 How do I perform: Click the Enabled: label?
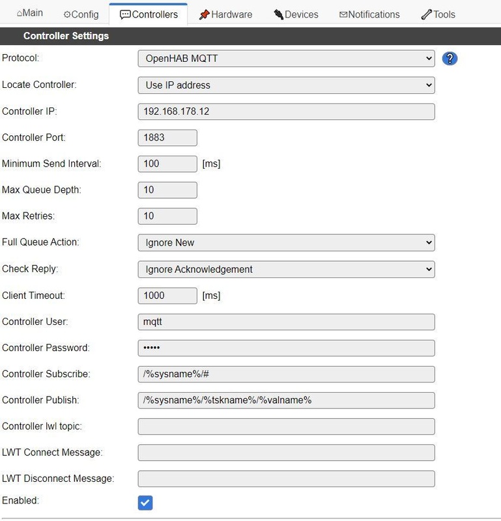coord(21,500)
